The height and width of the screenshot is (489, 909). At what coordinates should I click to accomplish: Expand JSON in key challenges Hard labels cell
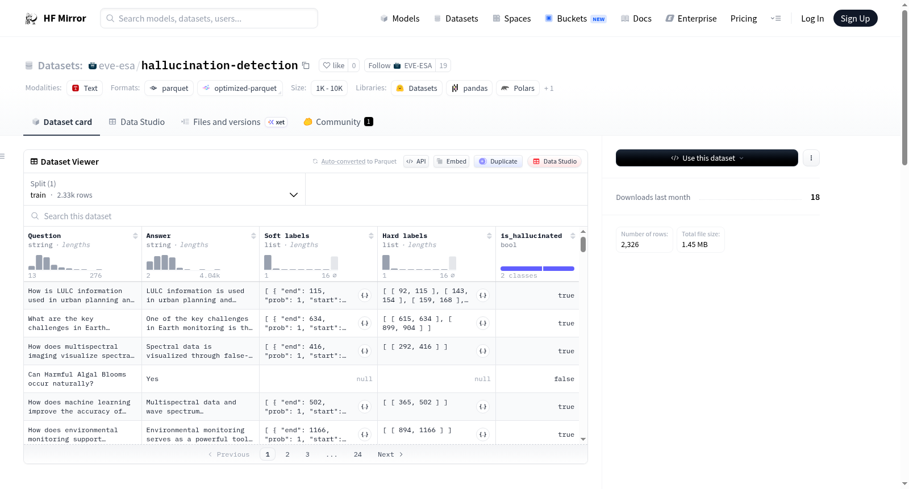click(x=483, y=323)
